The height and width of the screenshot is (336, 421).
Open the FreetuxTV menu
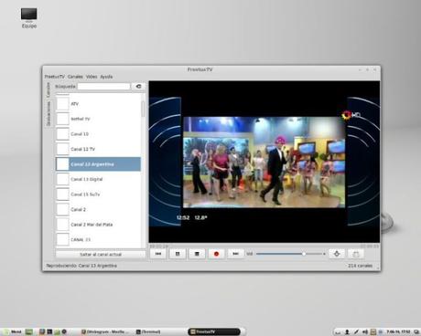pyautogui.click(x=55, y=77)
